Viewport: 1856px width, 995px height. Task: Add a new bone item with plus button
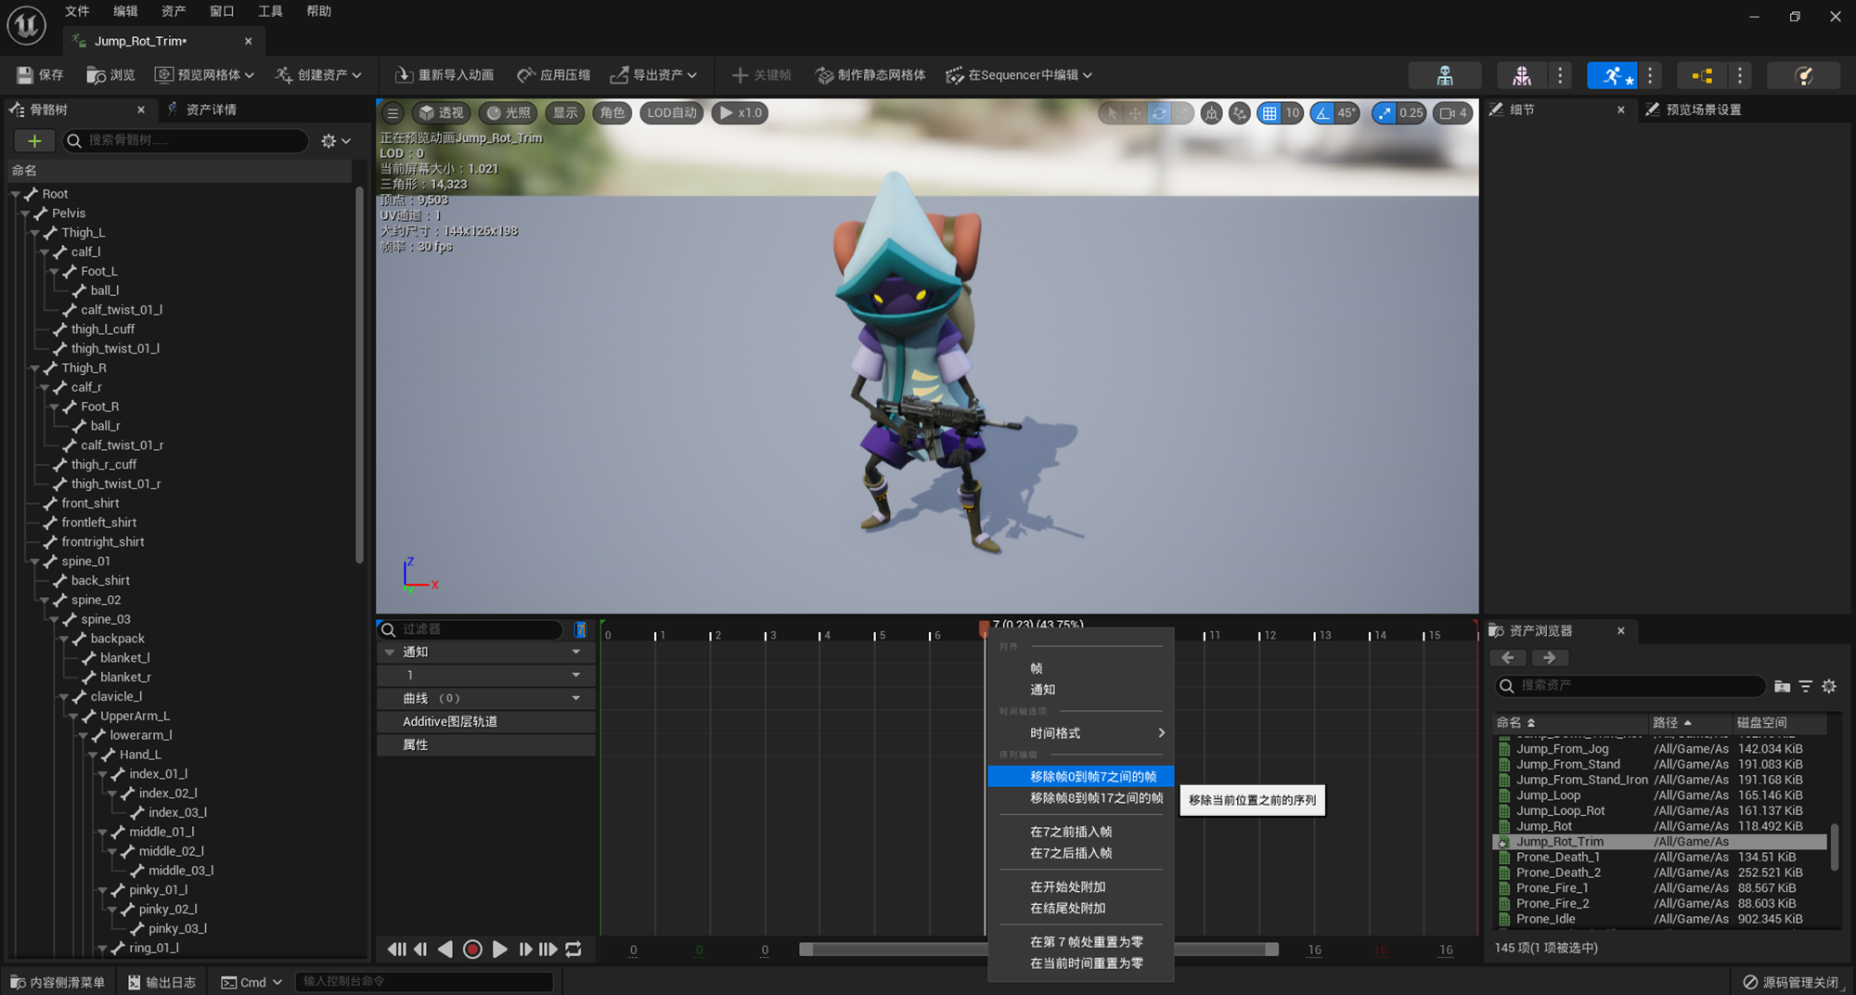click(x=34, y=141)
